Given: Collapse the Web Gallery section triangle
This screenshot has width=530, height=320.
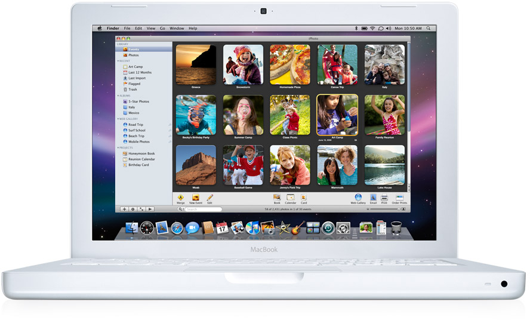Looking at the screenshot, I should (118, 119).
